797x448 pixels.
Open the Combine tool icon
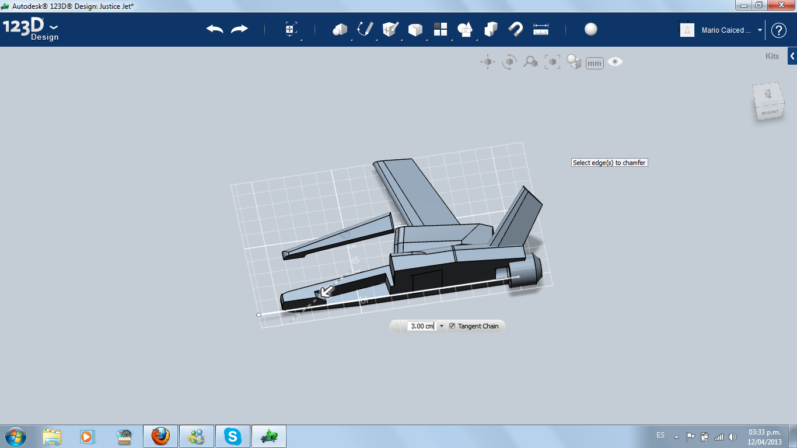466,29
